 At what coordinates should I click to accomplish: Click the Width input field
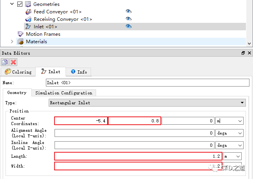(x=138, y=166)
